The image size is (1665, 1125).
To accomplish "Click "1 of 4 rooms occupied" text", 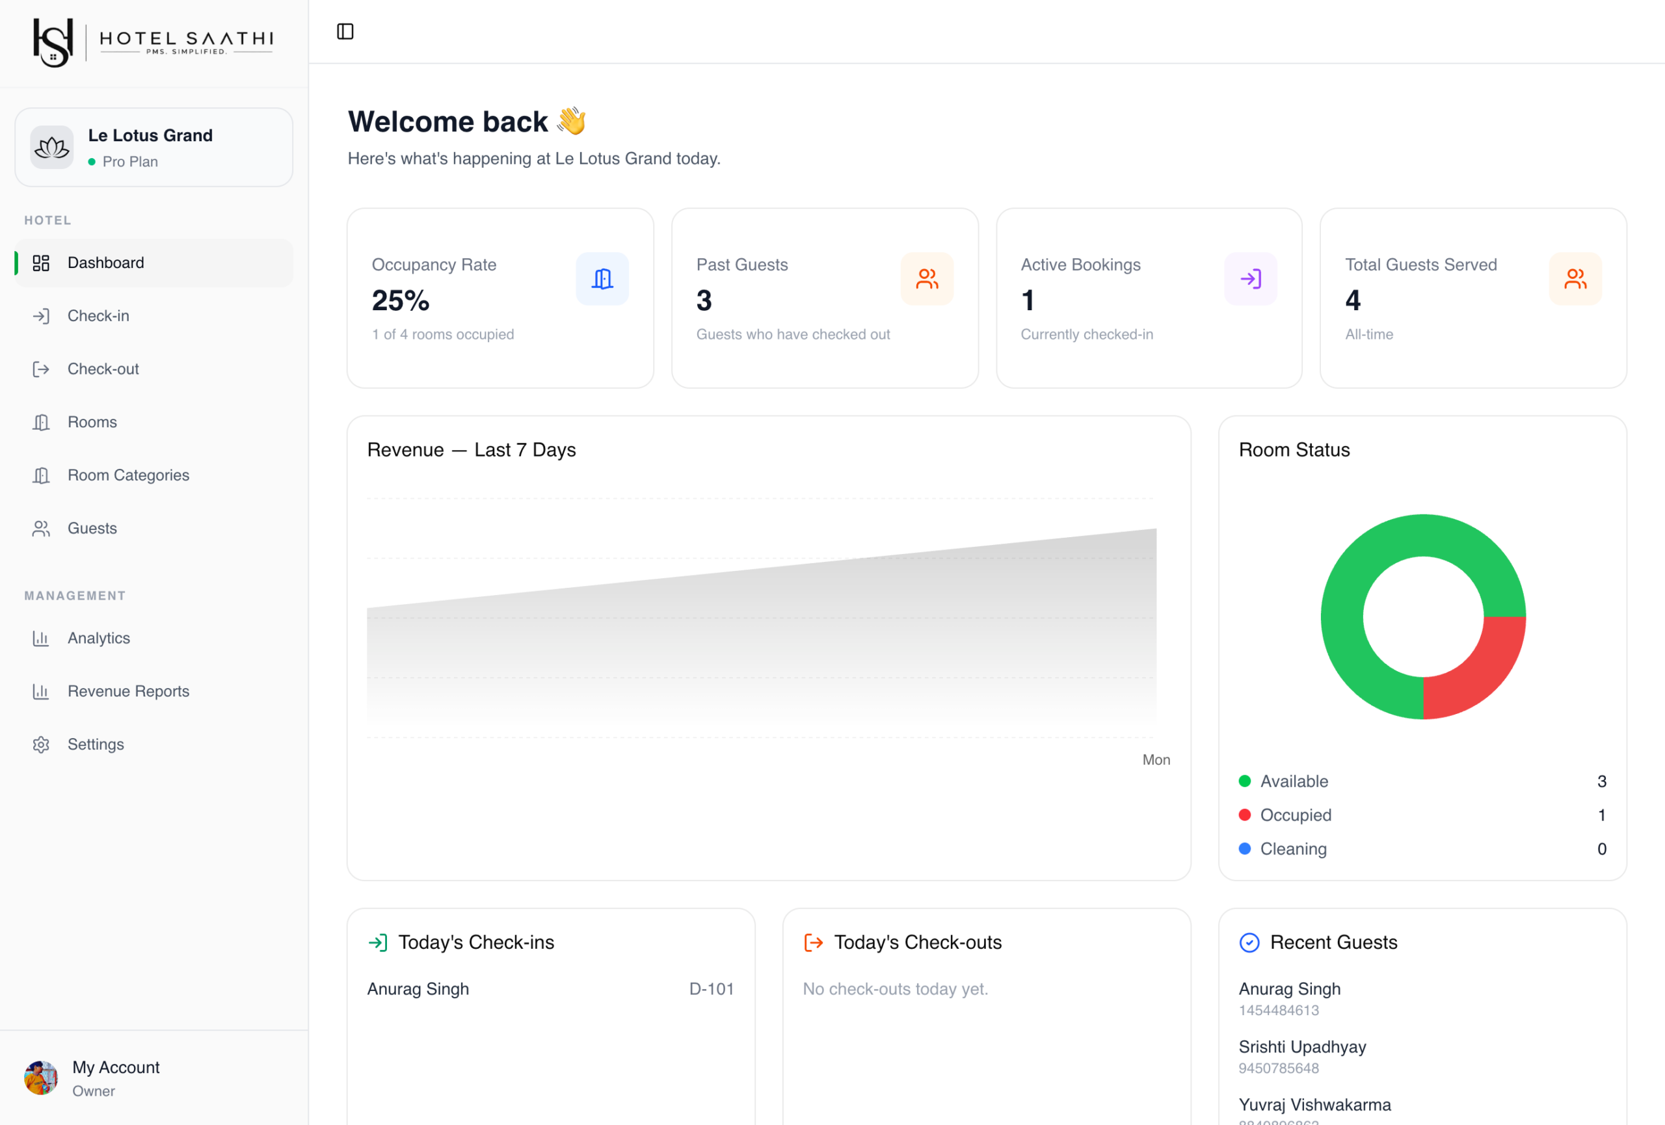I will pyautogui.click(x=443, y=334).
